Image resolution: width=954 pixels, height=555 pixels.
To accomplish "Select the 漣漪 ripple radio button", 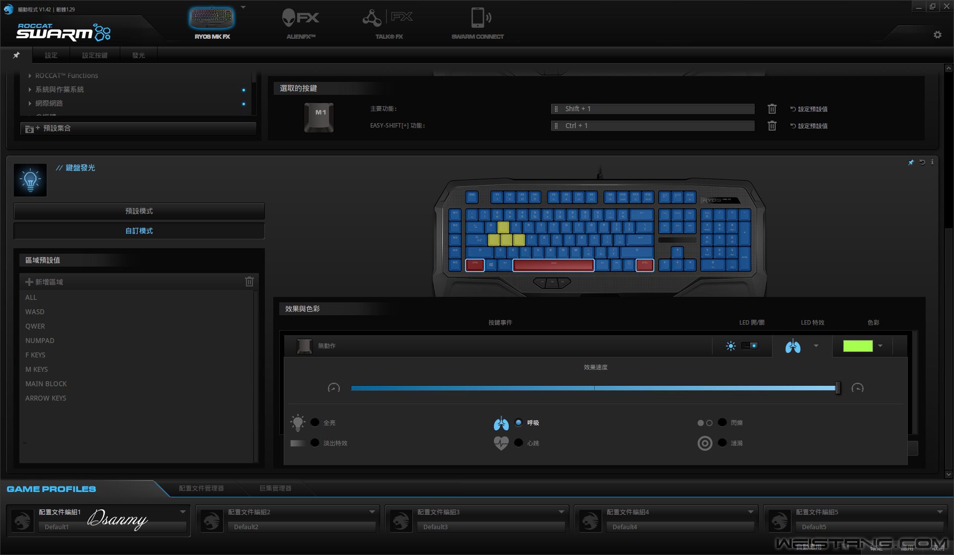I will (722, 443).
